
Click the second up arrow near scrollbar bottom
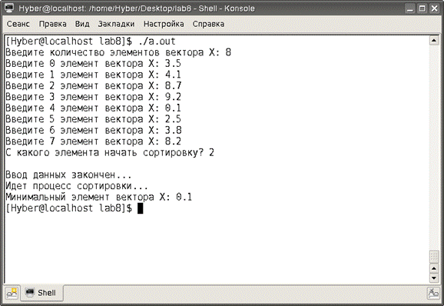pos(434,268)
